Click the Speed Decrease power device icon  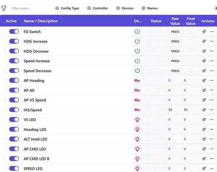point(137,70)
